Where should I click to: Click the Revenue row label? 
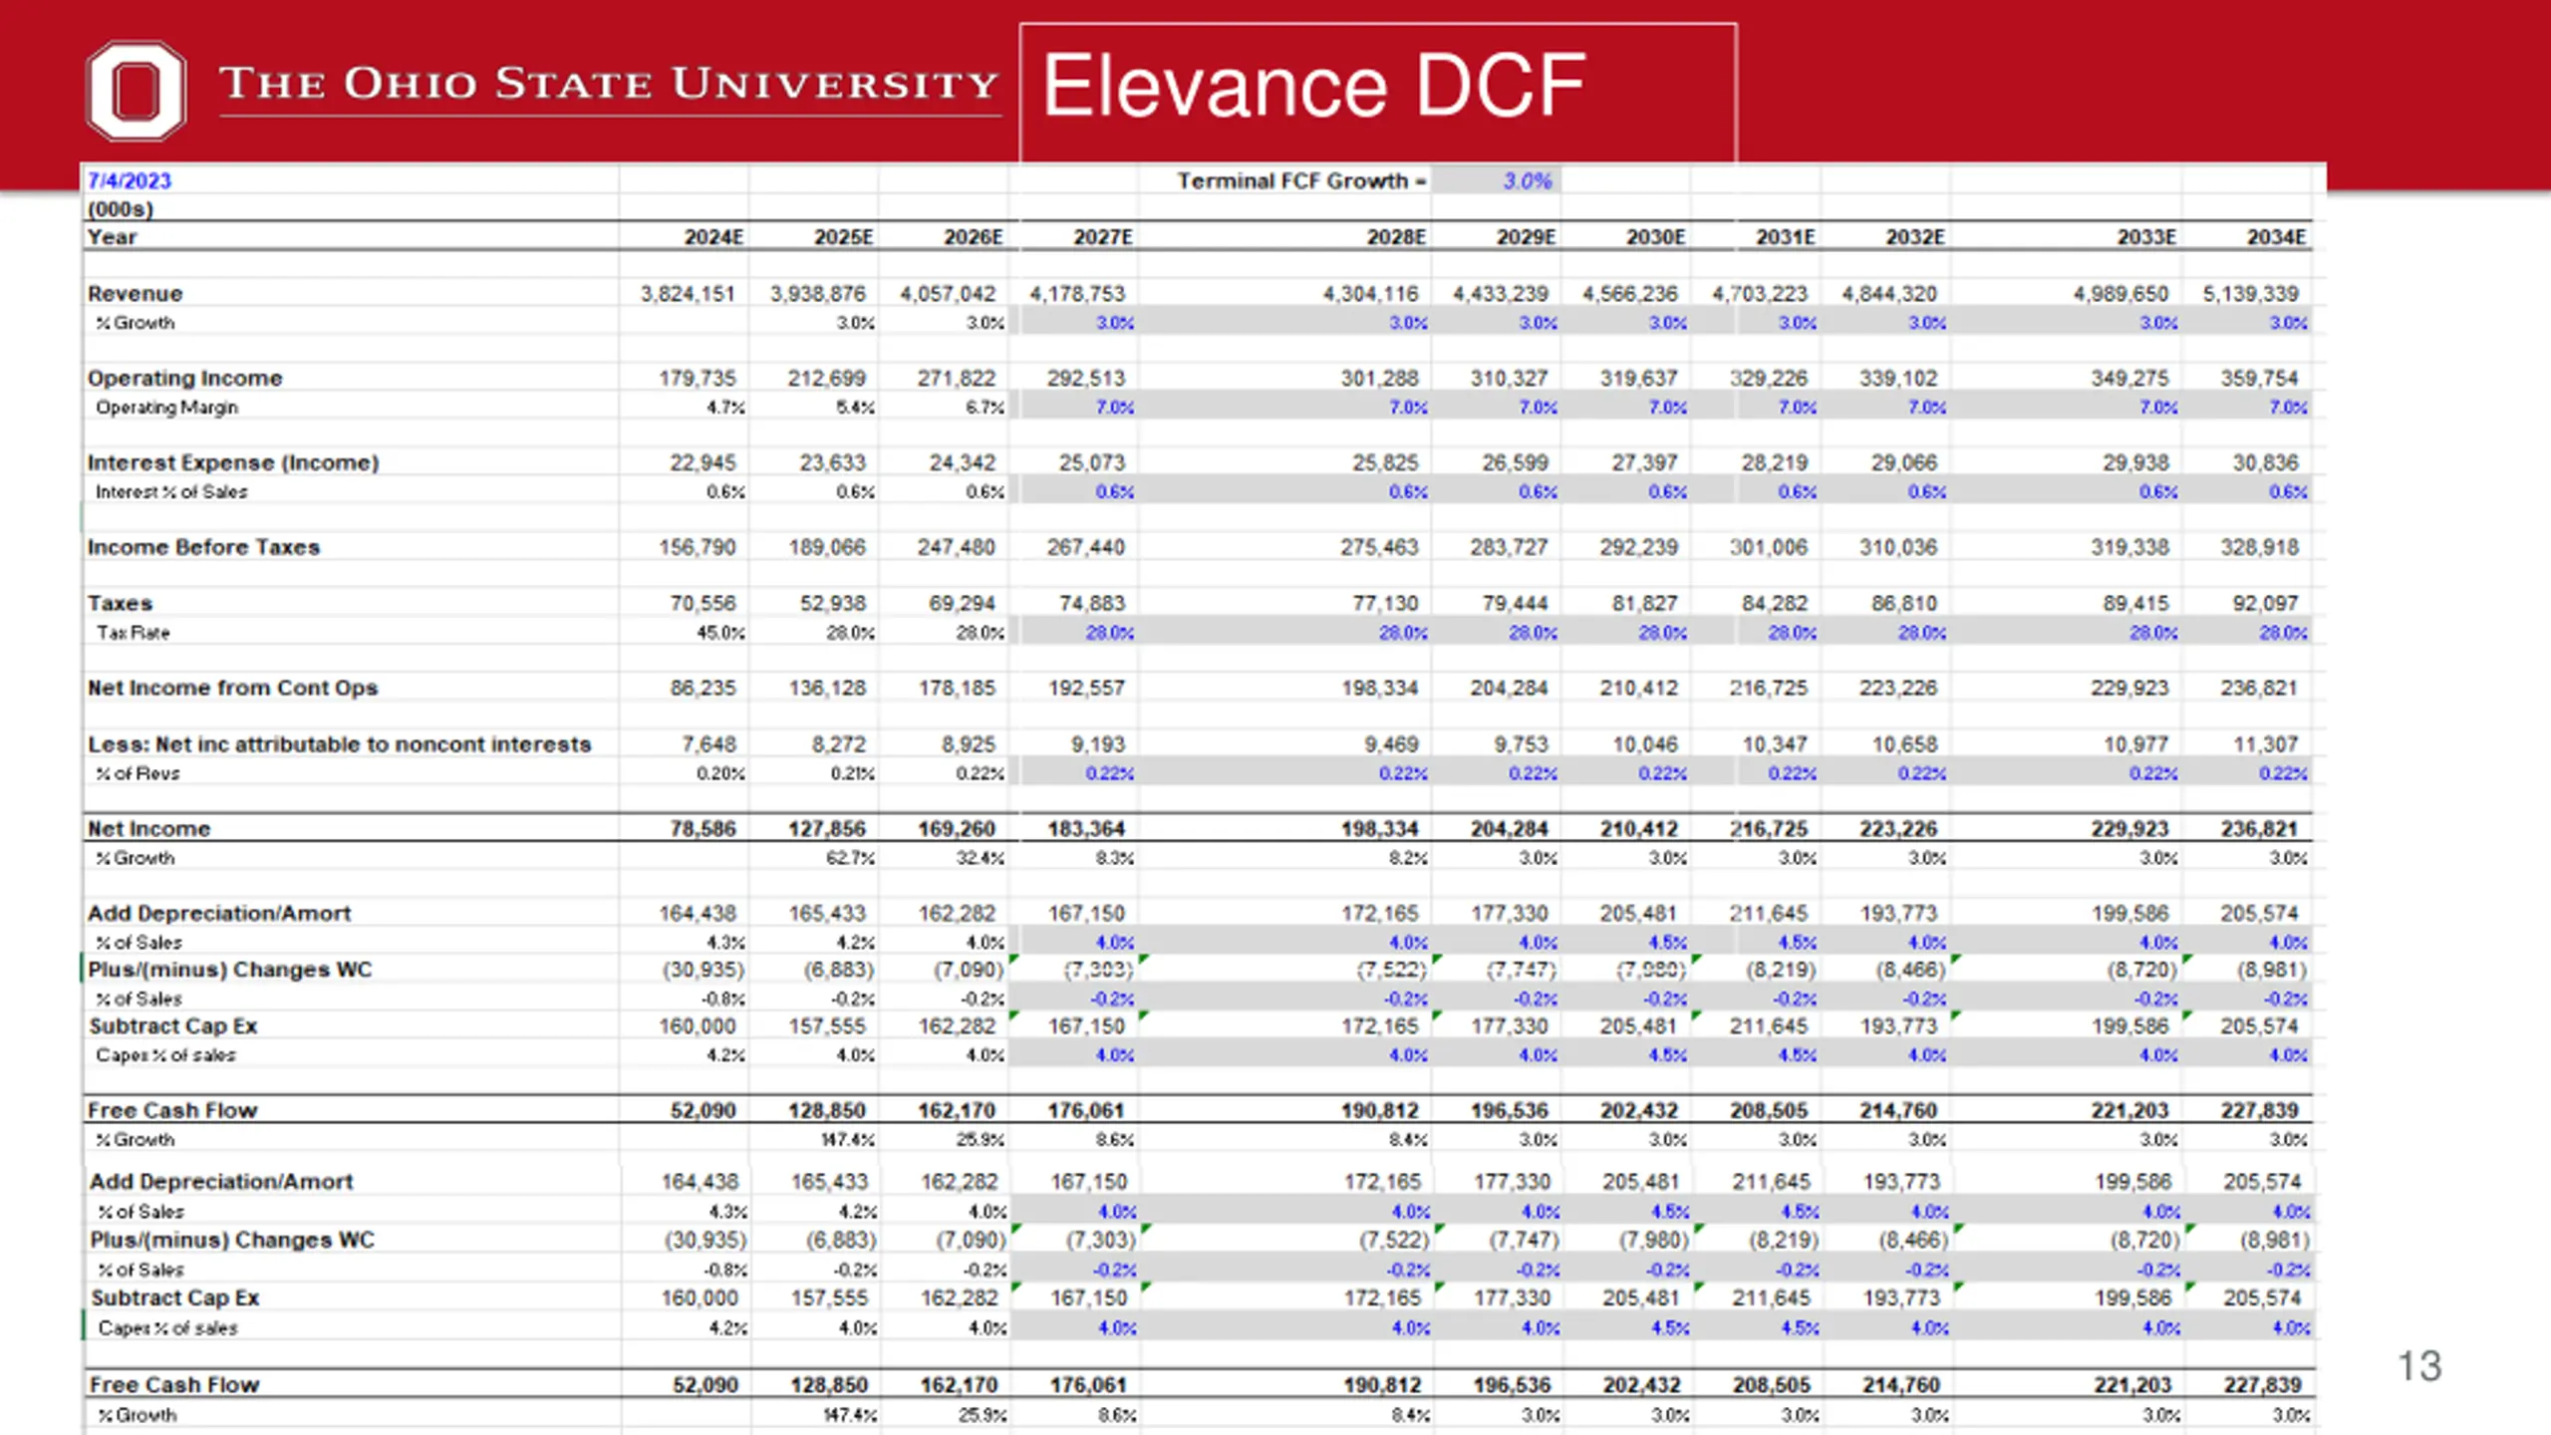pyautogui.click(x=135, y=294)
